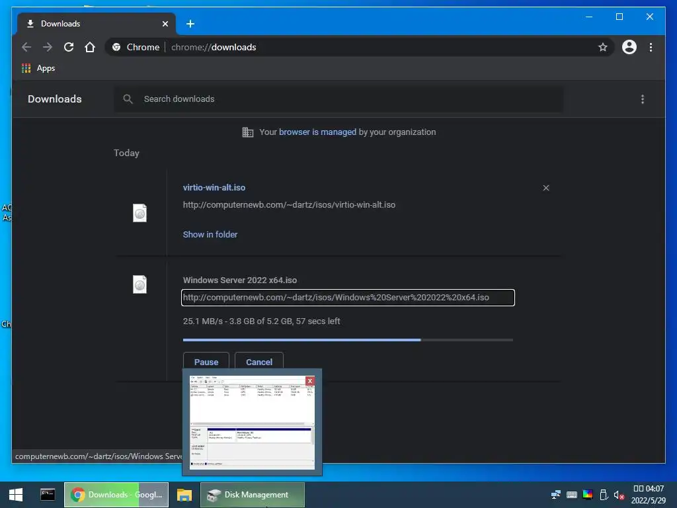
Task: Click Show in folder for virtio-win-alt.iso
Action: click(210, 235)
